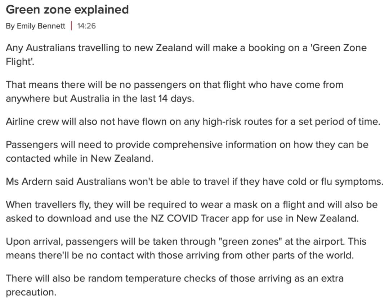389x306 pixels.
Task: Click the paragraph starting 'When travellers fly'
Action: 192,211
